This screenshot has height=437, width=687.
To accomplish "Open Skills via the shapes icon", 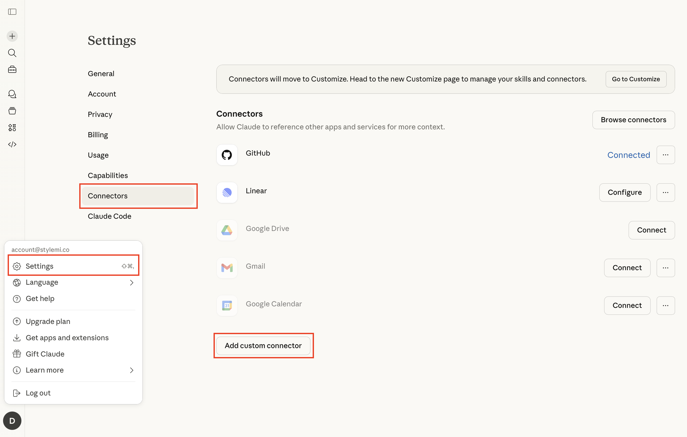I will coord(12,127).
